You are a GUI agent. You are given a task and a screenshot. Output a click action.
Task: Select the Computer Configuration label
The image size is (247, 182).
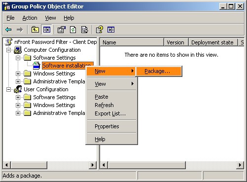52,50
